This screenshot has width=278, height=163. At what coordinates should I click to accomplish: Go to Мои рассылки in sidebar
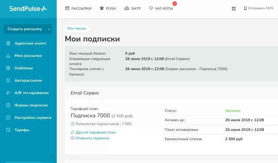28,55
